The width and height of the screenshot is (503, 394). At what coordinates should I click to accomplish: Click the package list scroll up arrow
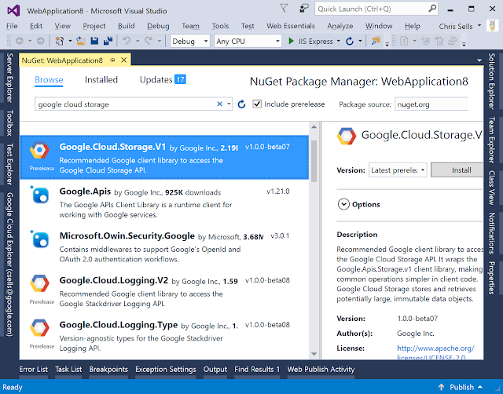314,127
